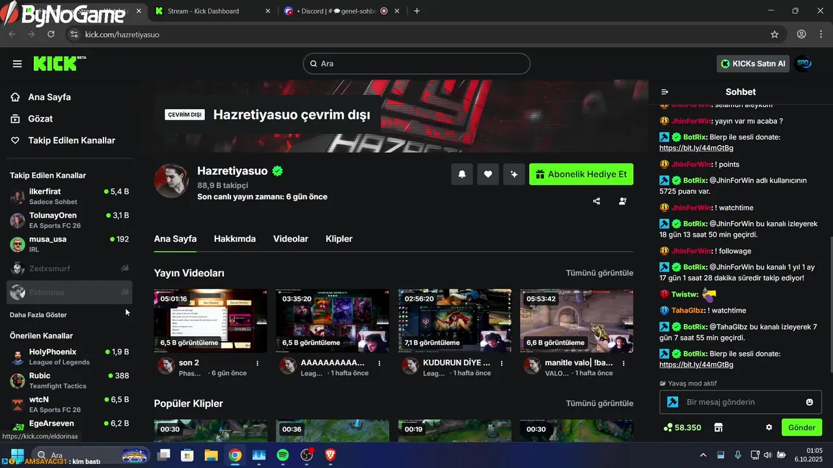Open Zedxsmurf offline channel in sidebar

pyautogui.click(x=69, y=268)
